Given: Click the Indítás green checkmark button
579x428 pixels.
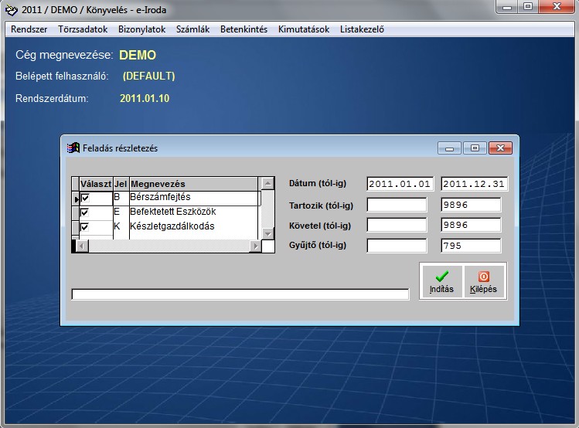Looking at the screenshot, I should tap(441, 281).
